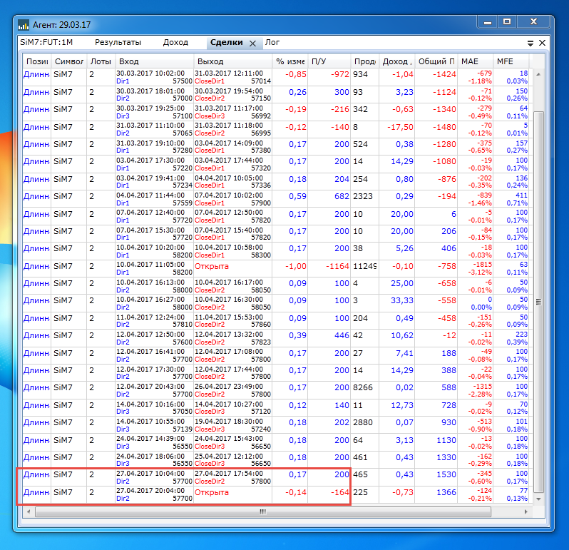This screenshot has height=550, width=569.
Task: Sort by the MFE column header
Action: point(511,61)
